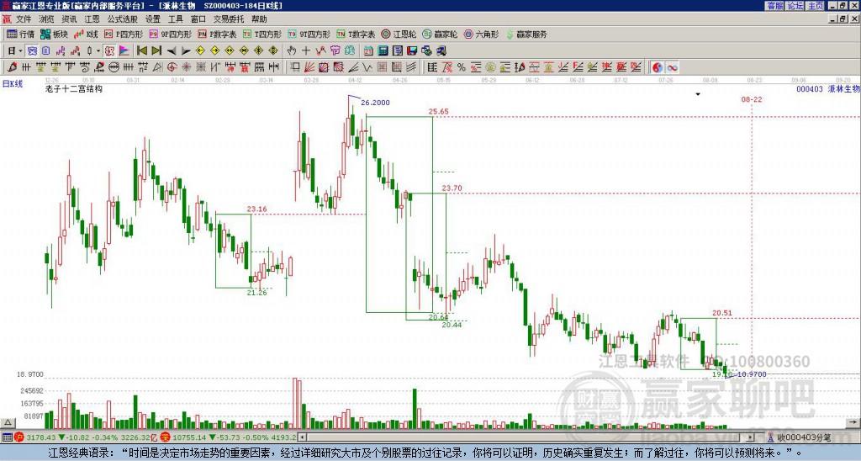Open the P数字表 number table
Screen dimensions: 861x461
pos(217,34)
